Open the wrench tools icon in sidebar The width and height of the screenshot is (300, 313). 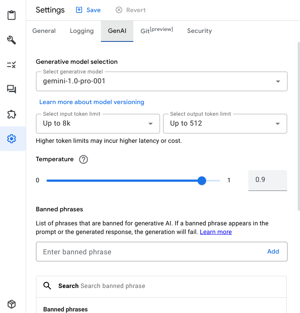(12, 40)
